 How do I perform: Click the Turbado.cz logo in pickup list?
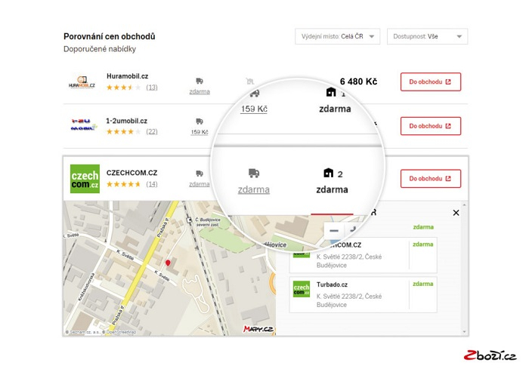tap(302, 289)
